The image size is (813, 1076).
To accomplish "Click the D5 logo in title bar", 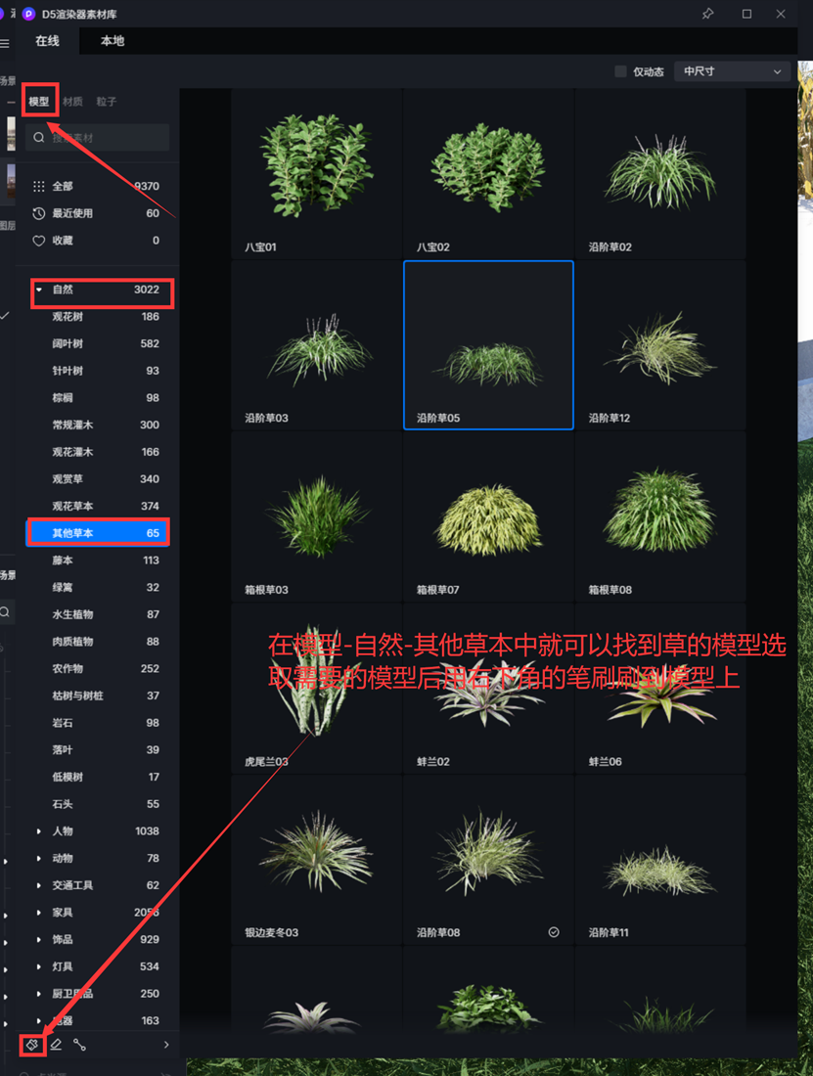I will click(x=28, y=14).
